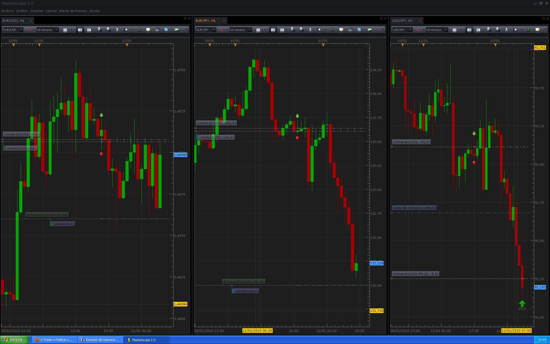
Task: Open 60 minutos period dropdown in EUR/JPY chart
Action: pos(250,30)
